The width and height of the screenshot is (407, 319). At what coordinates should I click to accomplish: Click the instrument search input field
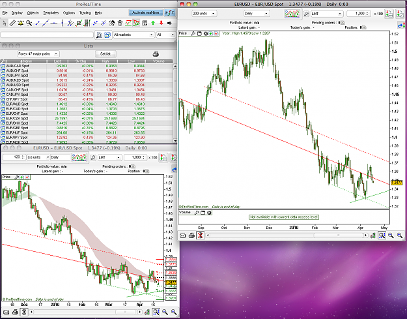[x=47, y=35]
